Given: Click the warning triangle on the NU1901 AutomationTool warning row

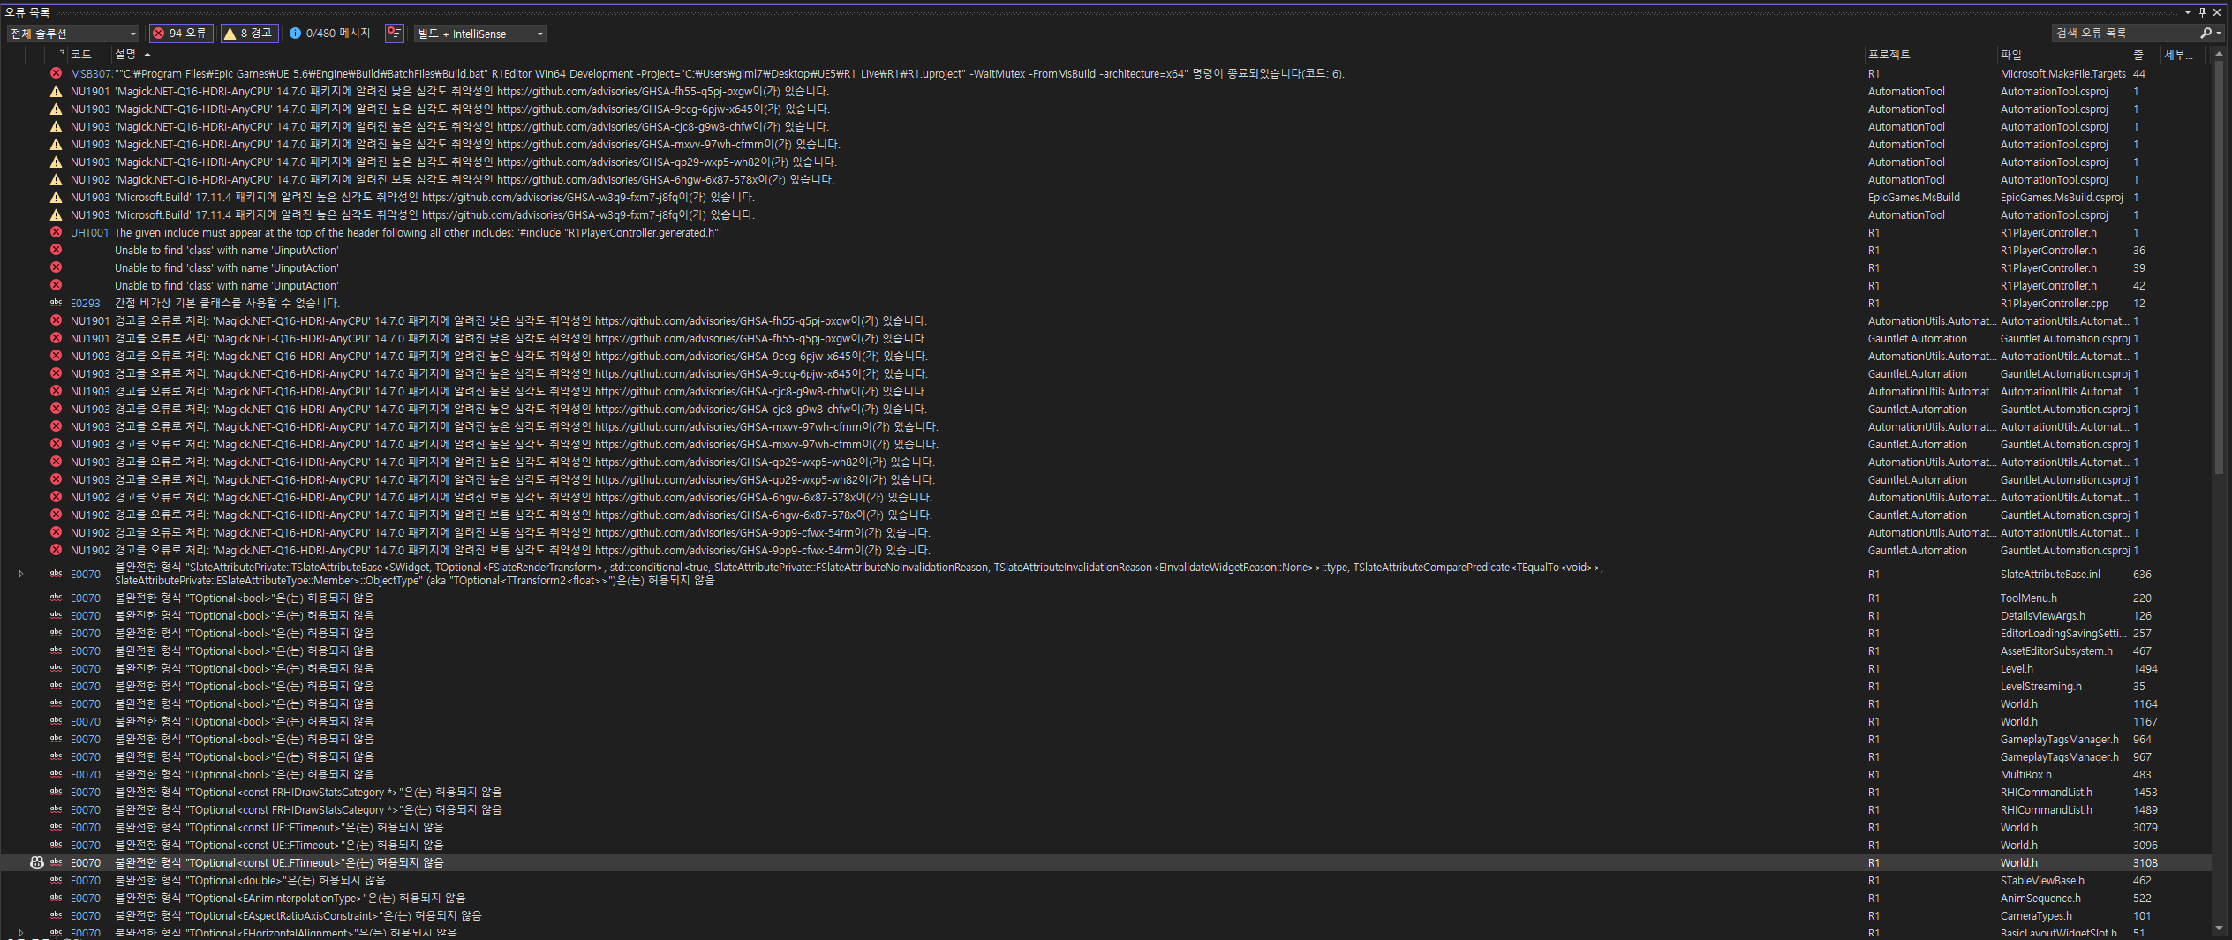Looking at the screenshot, I should [56, 91].
